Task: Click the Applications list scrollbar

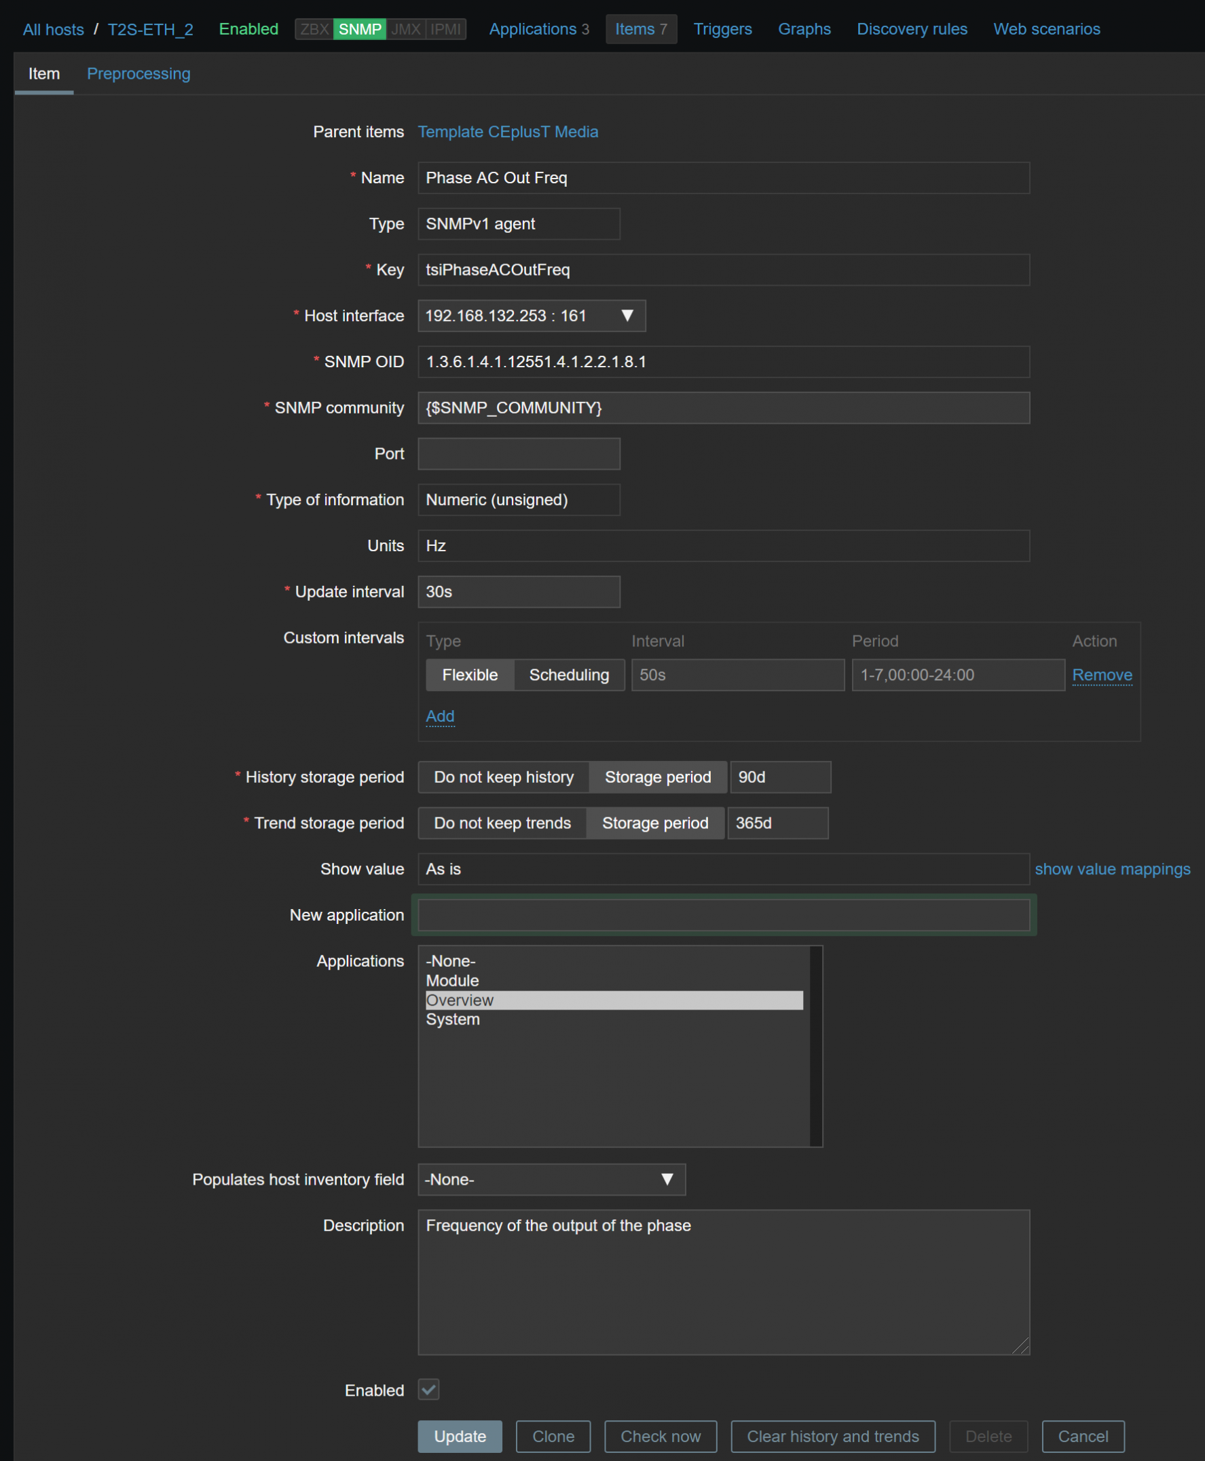Action: pyautogui.click(x=815, y=1046)
